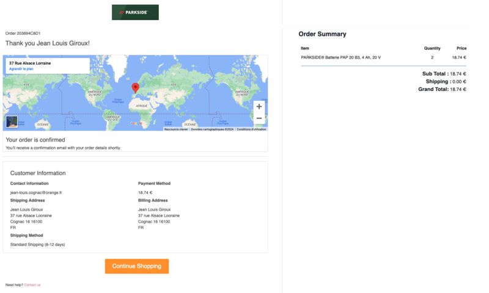This screenshot has height=293, width=489.
Task: Click 'Thank you Jean Louis Giroux!' heading
Action: (x=48, y=43)
